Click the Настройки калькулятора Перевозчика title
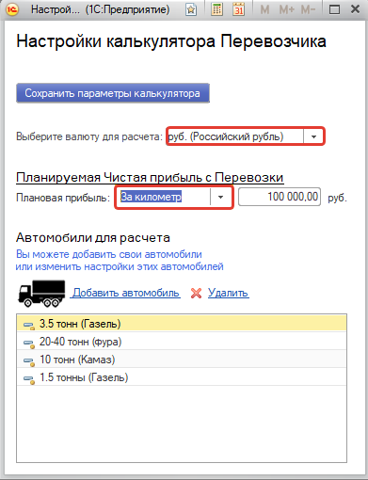Image resolution: width=368 pixels, height=480 pixels. pos(171,41)
